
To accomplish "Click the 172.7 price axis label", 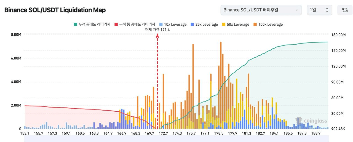I will (x=163, y=133).
